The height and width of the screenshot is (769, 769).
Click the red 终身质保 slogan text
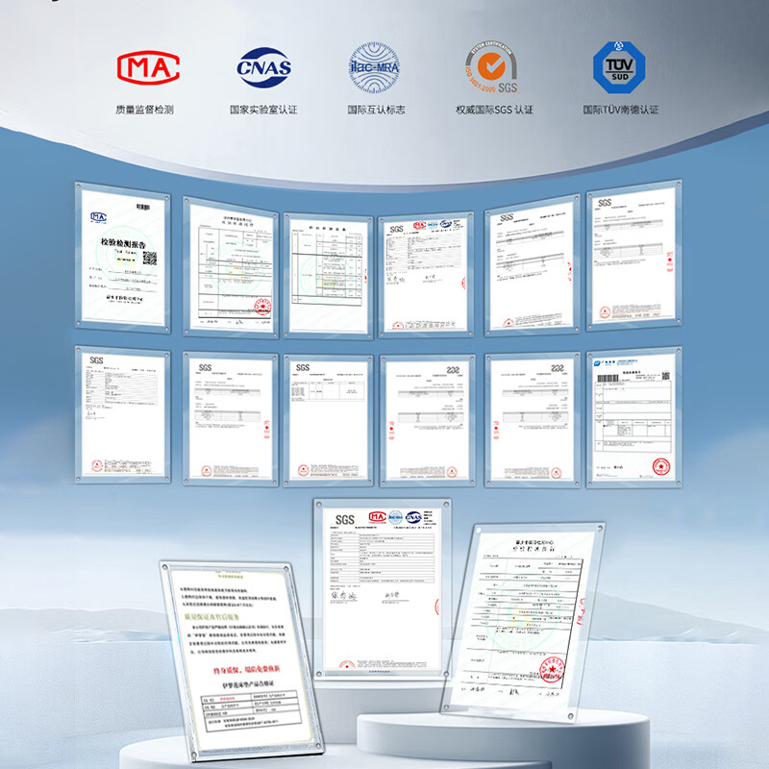(246, 670)
